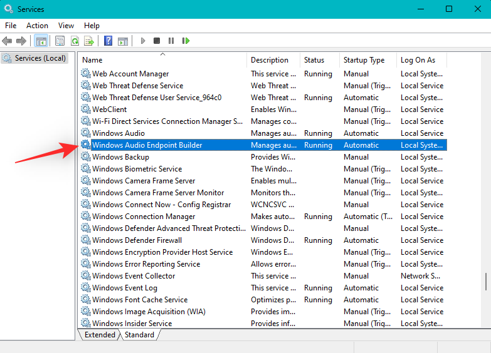491x353 pixels.
Task: Click the vertical scrollbar thumb
Action: pos(485,282)
